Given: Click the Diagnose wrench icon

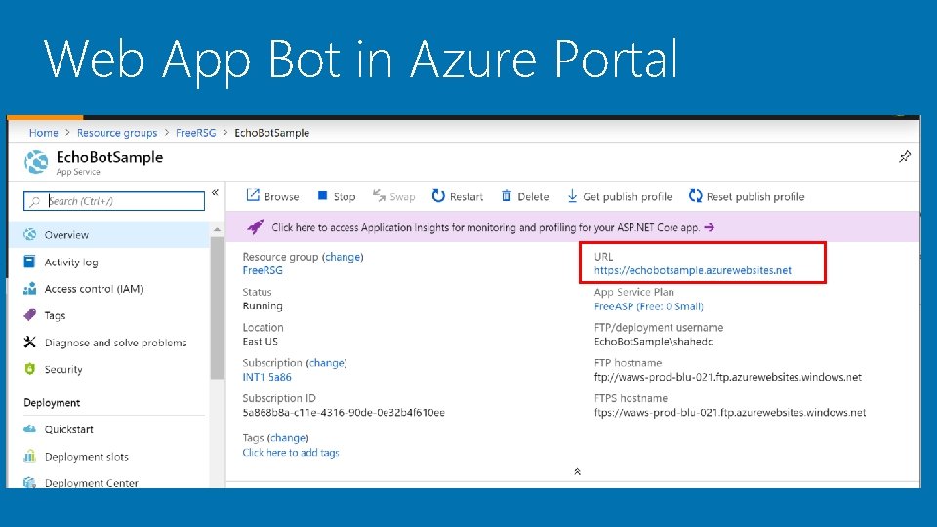Looking at the screenshot, I should click(30, 342).
